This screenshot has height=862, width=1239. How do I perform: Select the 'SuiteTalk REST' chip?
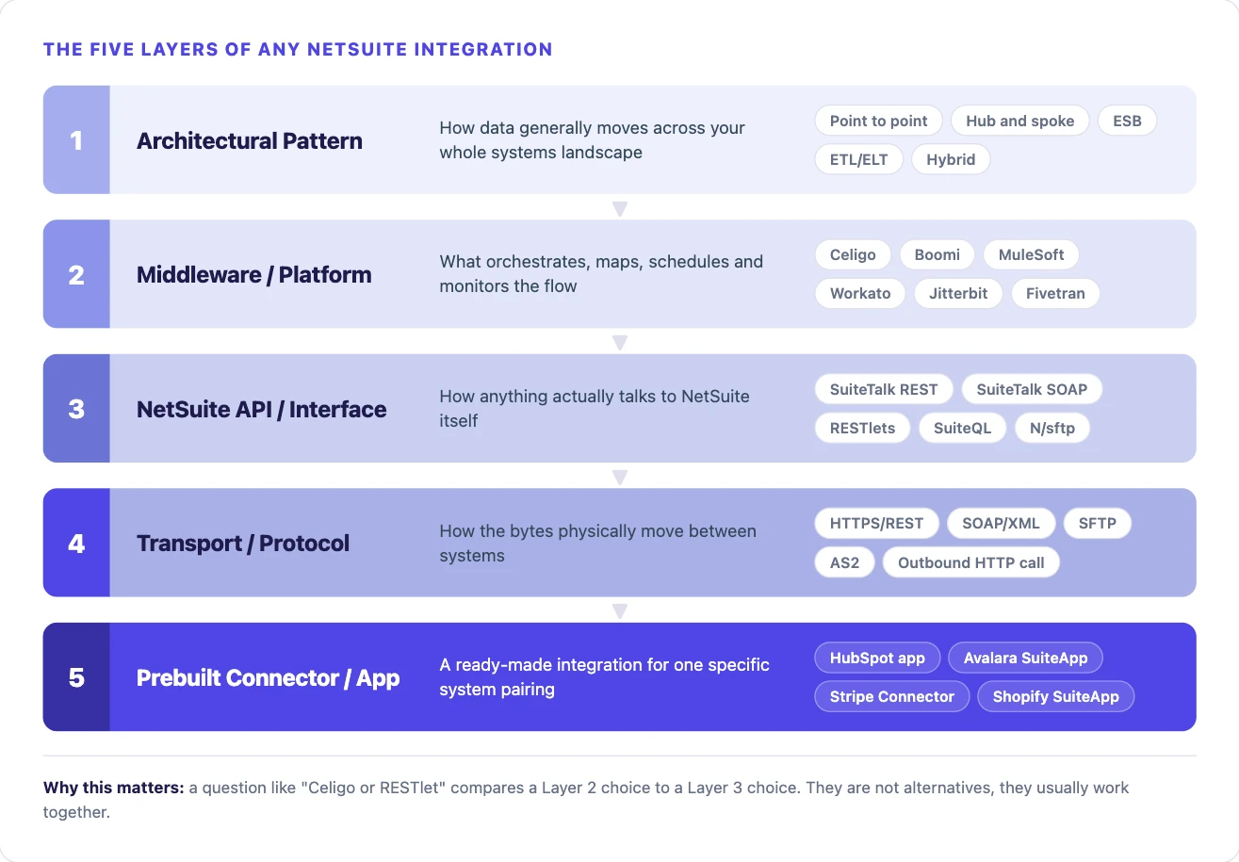pyautogui.click(x=884, y=389)
